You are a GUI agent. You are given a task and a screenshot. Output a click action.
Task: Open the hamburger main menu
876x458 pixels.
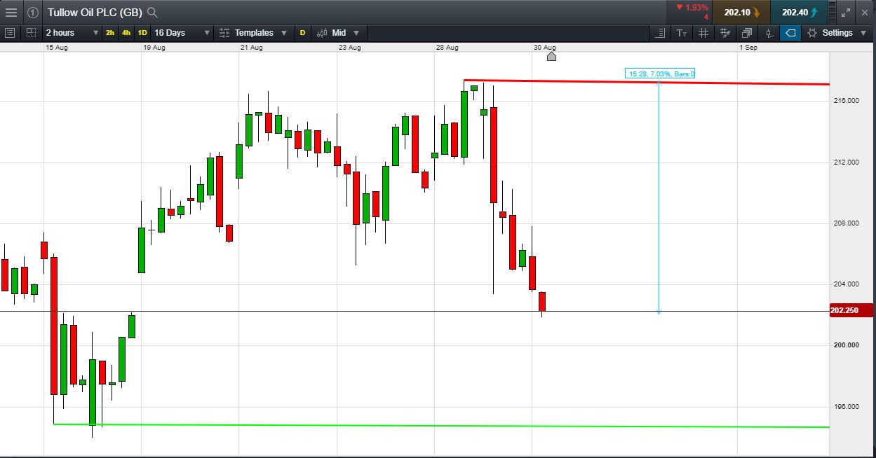pyautogui.click(x=11, y=13)
